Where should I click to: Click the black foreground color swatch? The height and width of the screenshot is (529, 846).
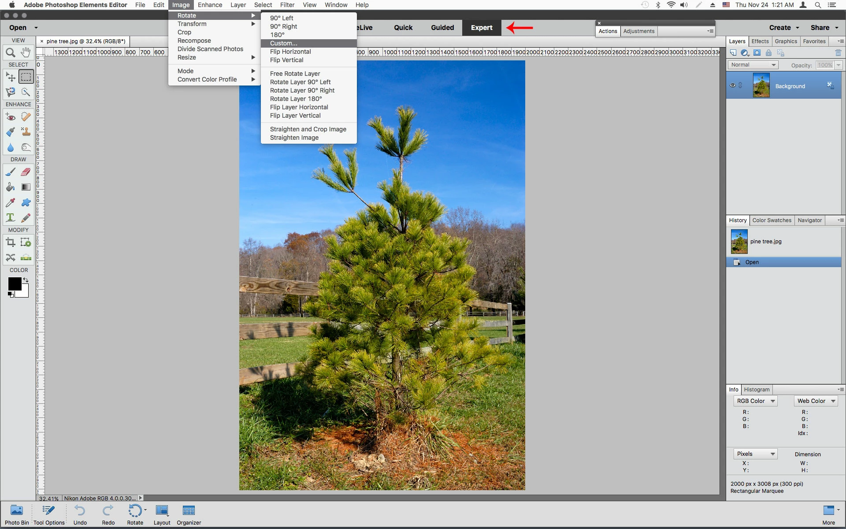14,283
